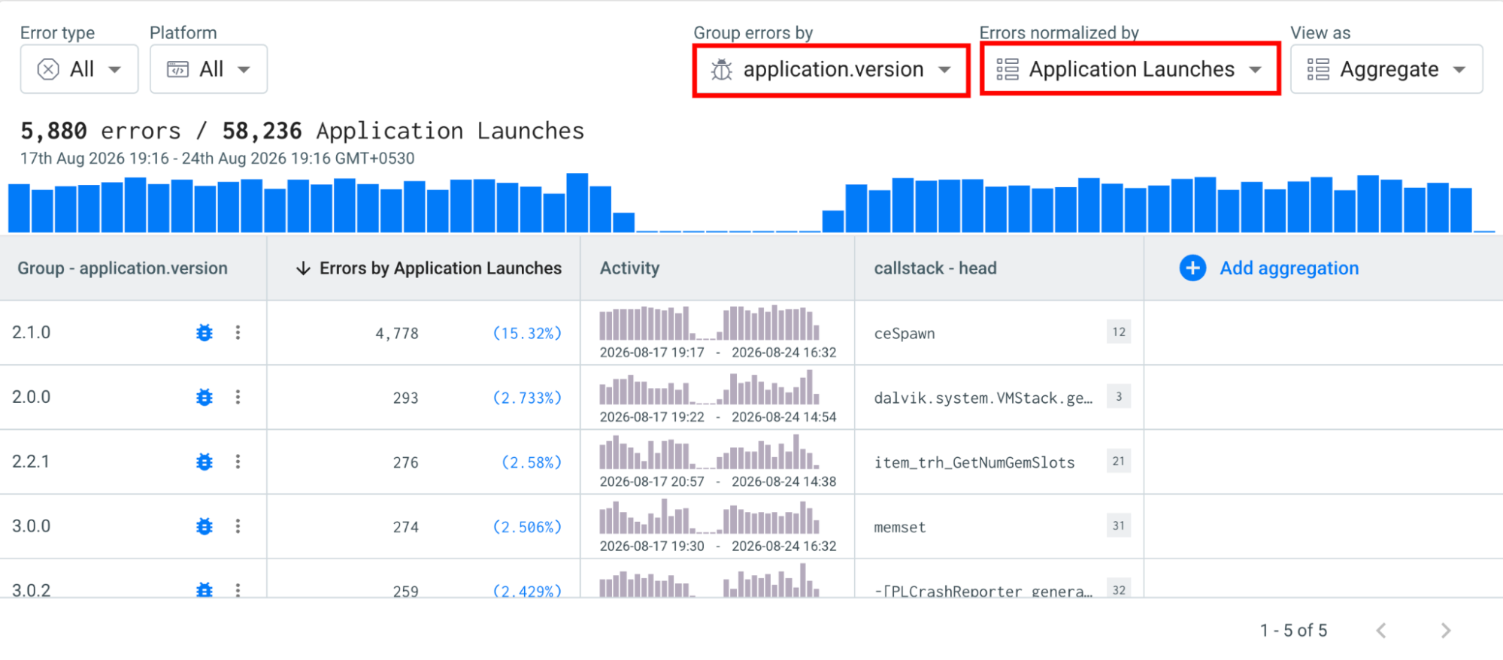Go to the previous page arrow
The height and width of the screenshot is (660, 1503).
[x=1381, y=631]
